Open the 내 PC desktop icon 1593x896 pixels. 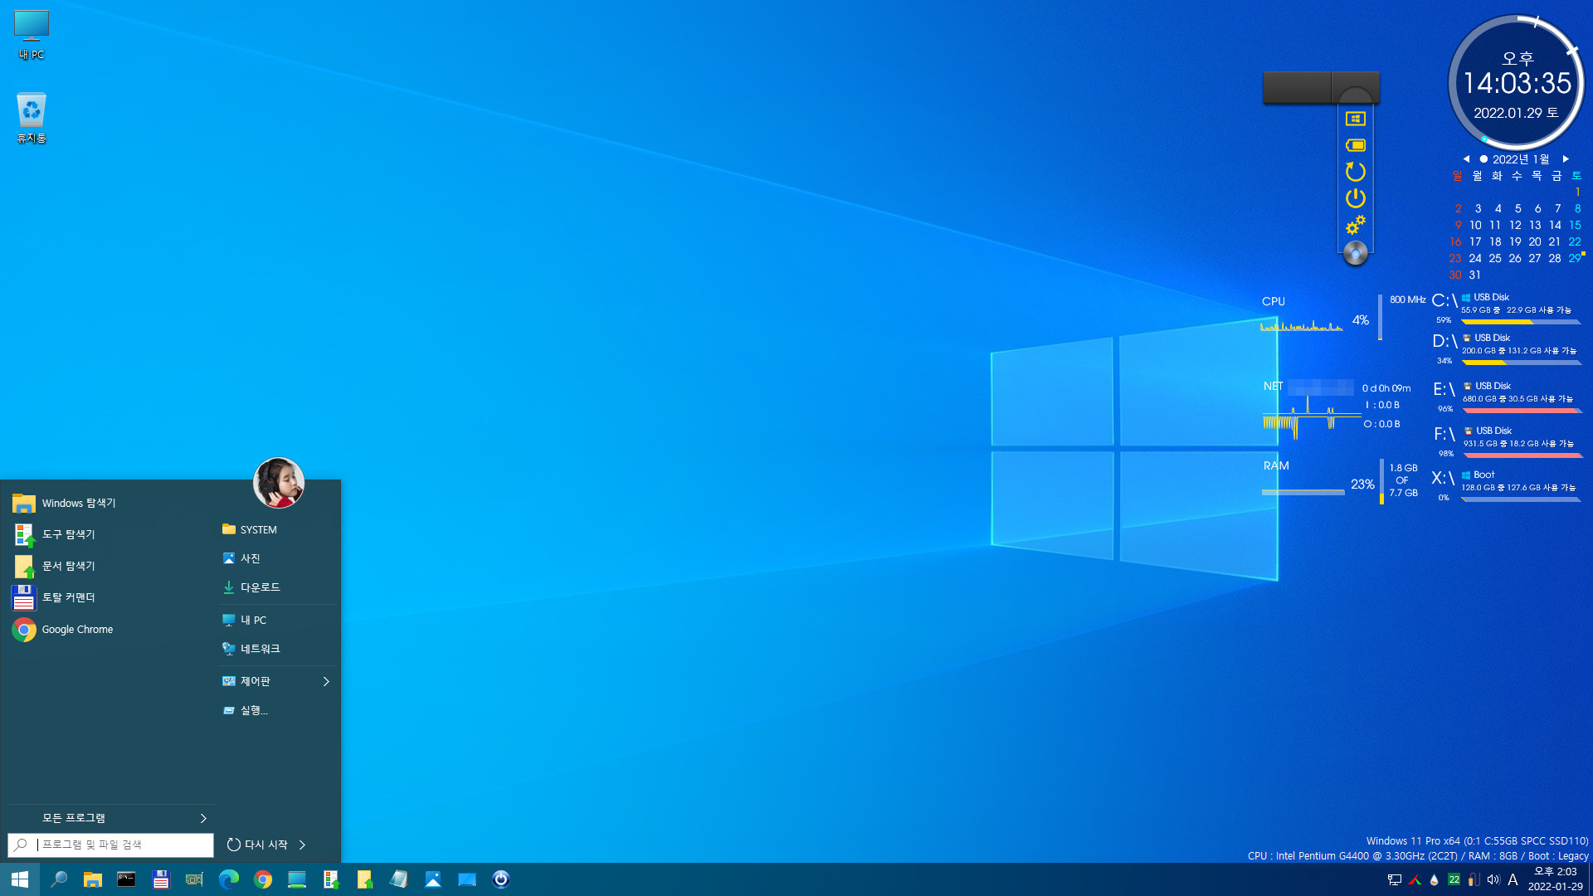click(x=32, y=35)
